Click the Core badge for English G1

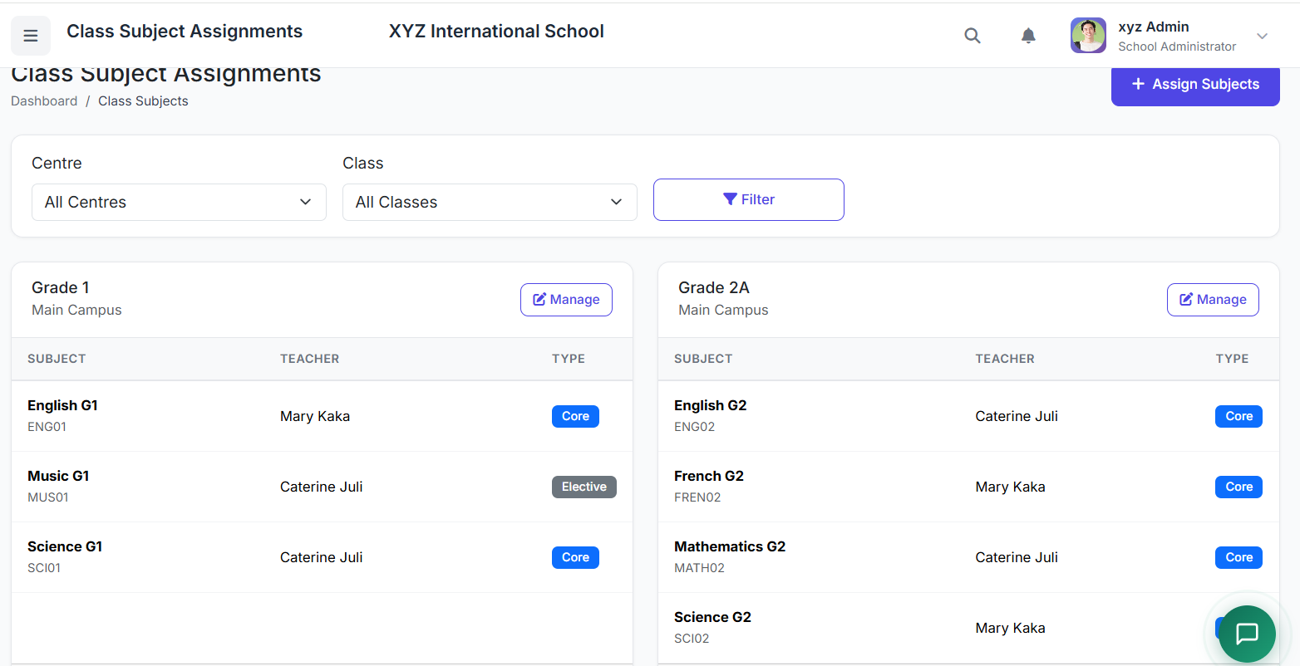click(x=575, y=416)
